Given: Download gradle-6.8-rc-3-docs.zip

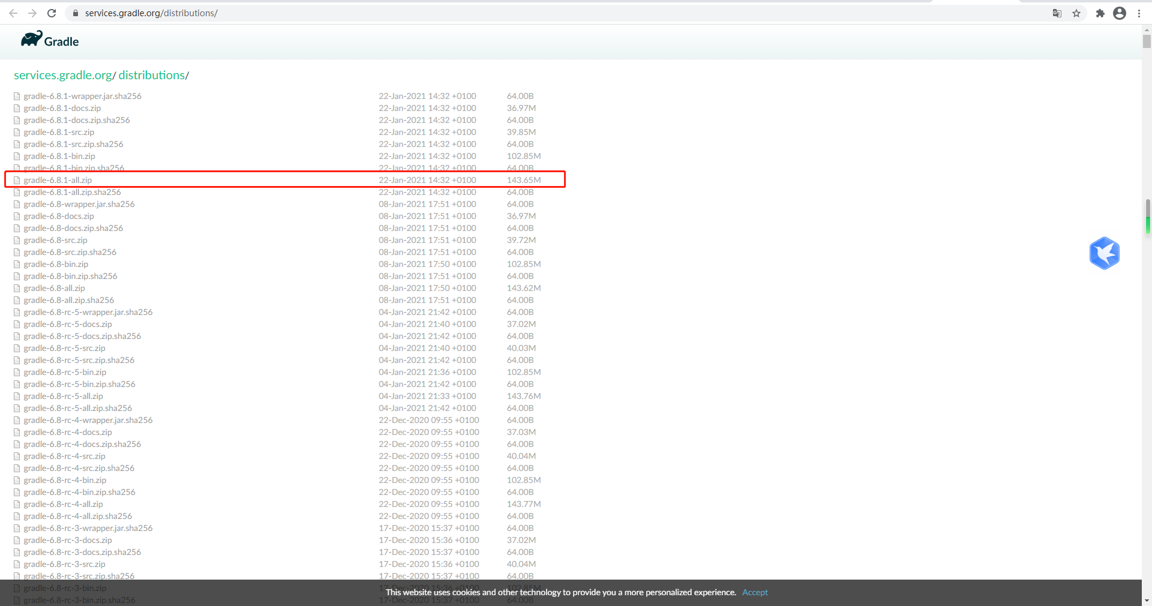Looking at the screenshot, I should point(68,540).
